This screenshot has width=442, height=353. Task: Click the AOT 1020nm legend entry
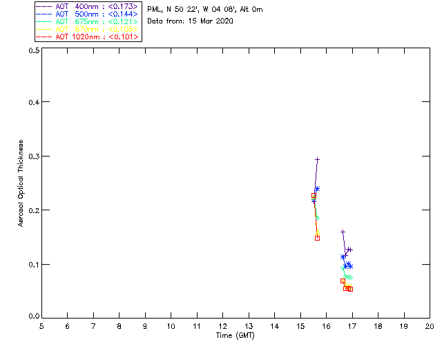click(x=87, y=37)
